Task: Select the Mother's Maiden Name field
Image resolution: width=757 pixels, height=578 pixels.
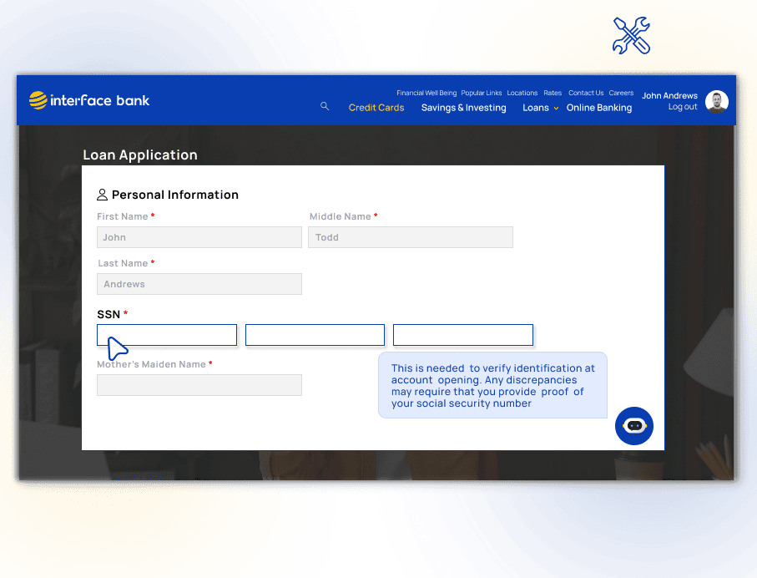Action: (199, 385)
